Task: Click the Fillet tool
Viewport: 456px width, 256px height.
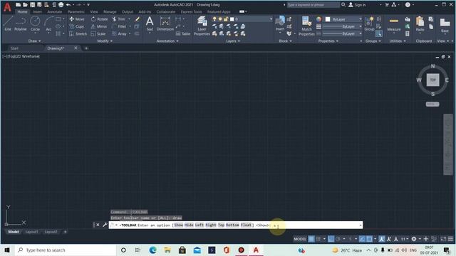Action: [119, 26]
